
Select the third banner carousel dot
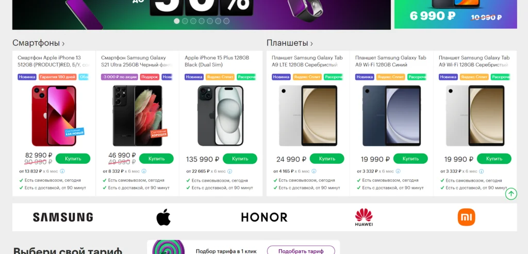[193, 21]
